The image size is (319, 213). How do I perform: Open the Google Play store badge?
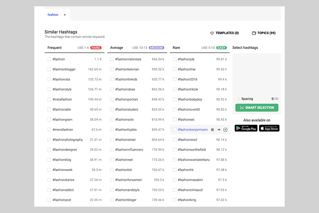tap(246, 128)
